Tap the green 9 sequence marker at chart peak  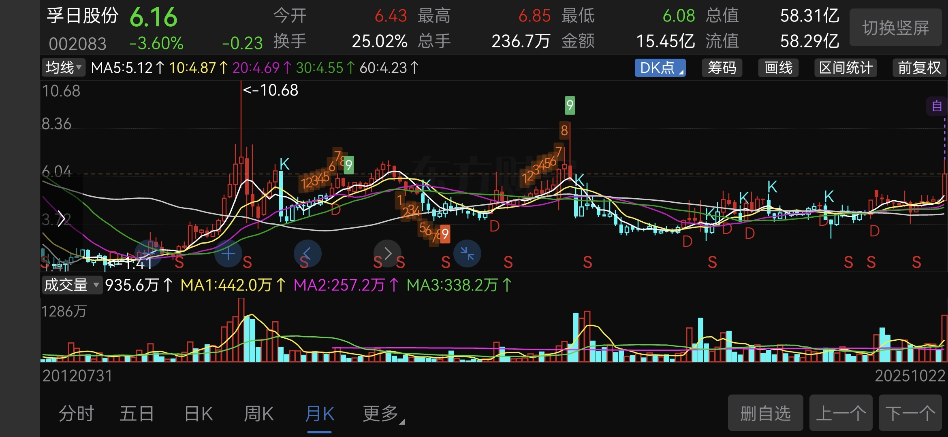point(570,105)
